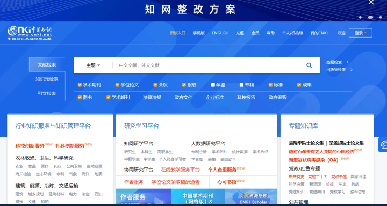Open 党的二十大 topic link
Image resolution: width=387 pixels, height=206 pixels.
tap(318, 176)
